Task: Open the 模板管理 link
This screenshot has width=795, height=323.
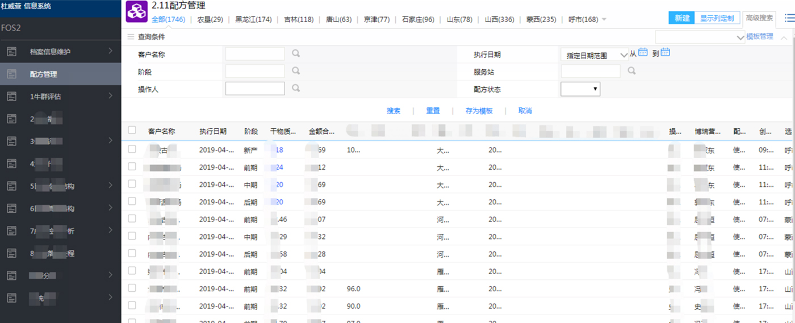Action: pyautogui.click(x=759, y=36)
